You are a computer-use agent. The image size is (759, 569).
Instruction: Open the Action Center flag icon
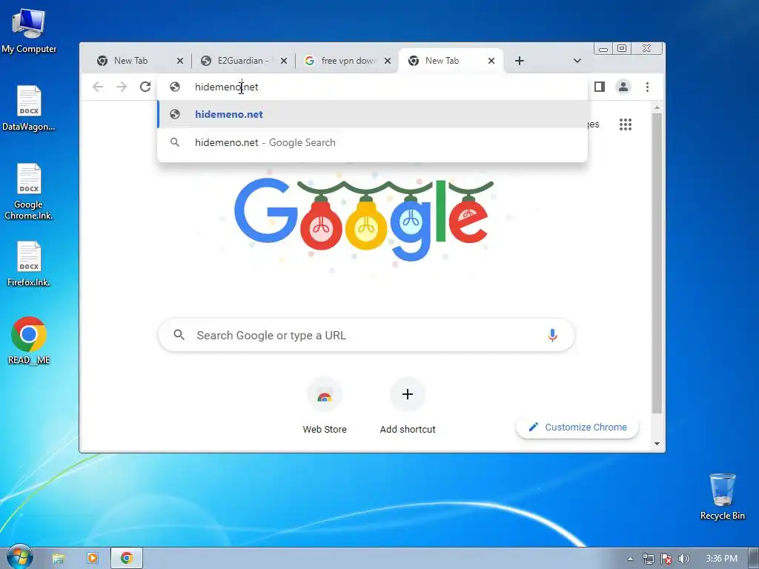click(x=666, y=559)
